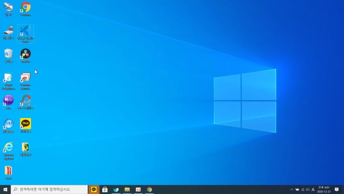Open the clock and date flyout

coord(324,189)
